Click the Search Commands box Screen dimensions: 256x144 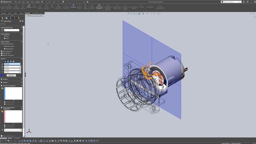(231, 2)
